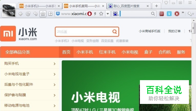This screenshot has height=111, width=196.
Task: Select 盒子 in the navigation bar
Action: coord(148,52)
